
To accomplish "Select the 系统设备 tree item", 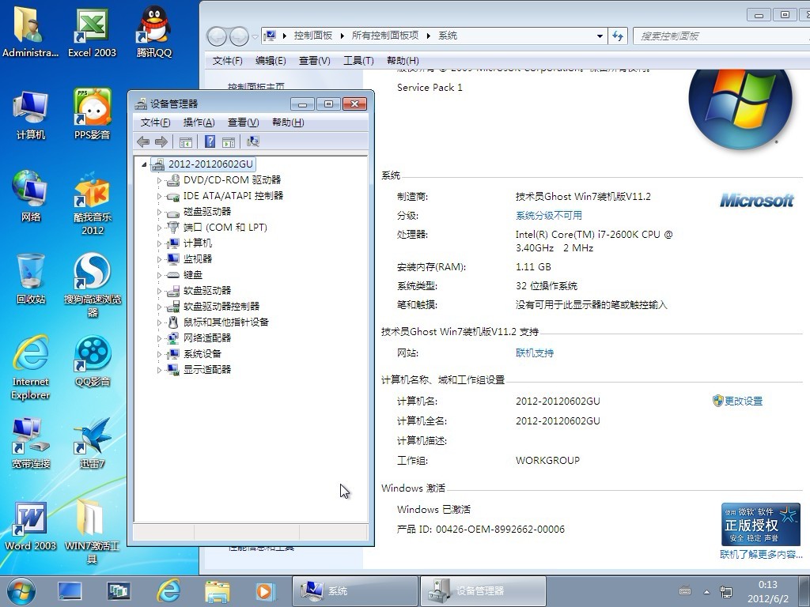I will [202, 354].
